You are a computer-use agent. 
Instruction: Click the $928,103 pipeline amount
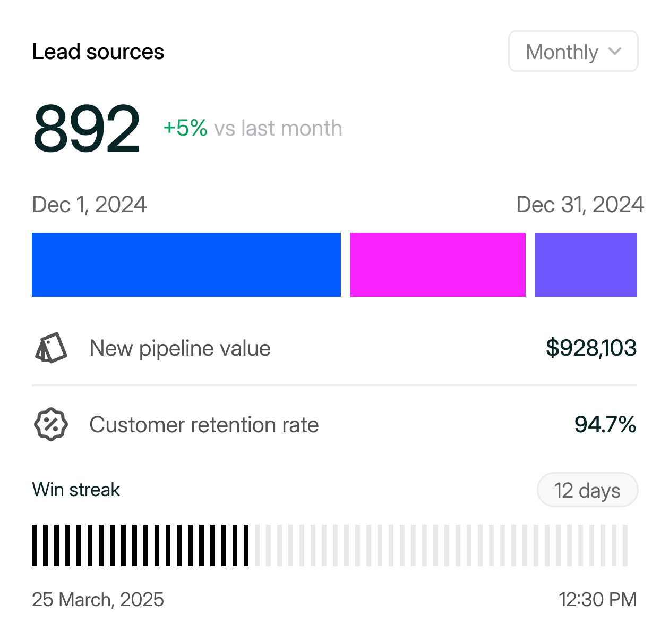coord(591,348)
